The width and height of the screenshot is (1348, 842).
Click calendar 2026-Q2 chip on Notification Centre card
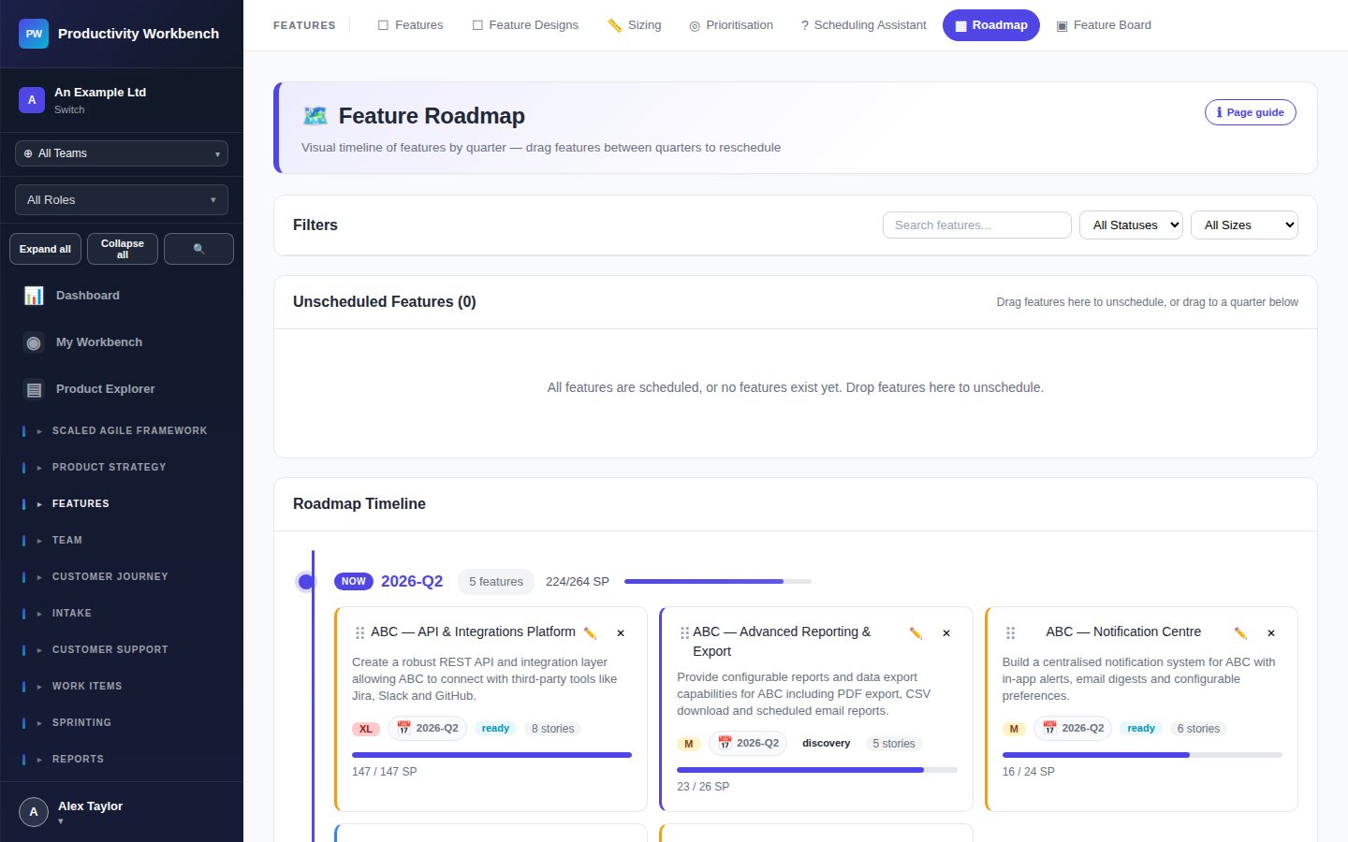(1073, 728)
